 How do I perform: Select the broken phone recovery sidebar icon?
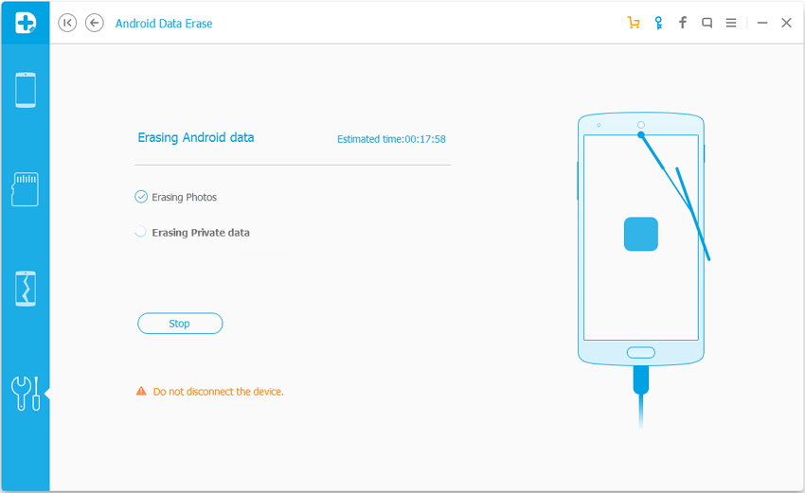coord(26,289)
